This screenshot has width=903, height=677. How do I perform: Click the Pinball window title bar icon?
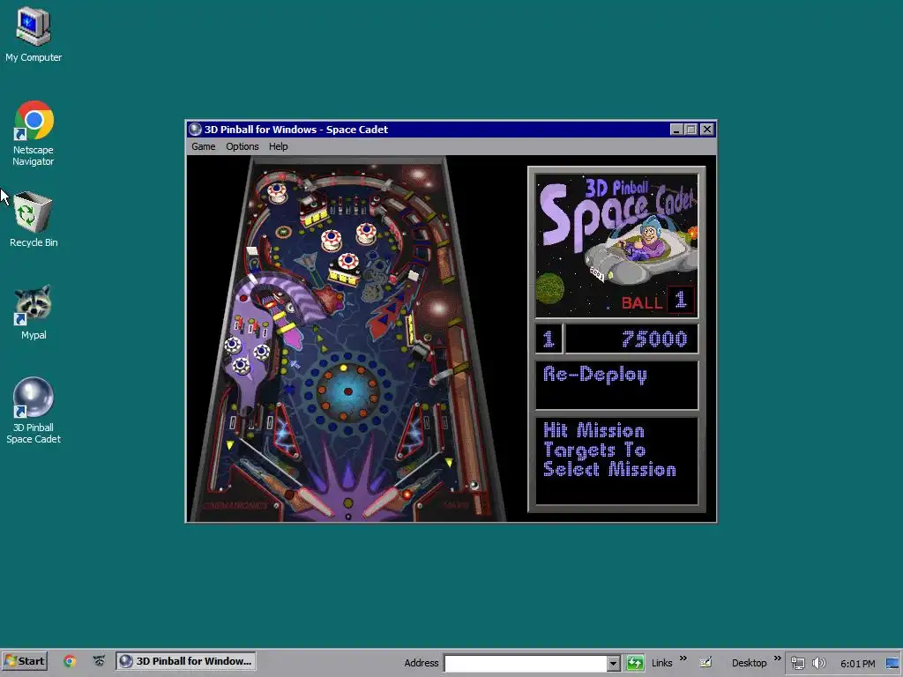(x=195, y=130)
